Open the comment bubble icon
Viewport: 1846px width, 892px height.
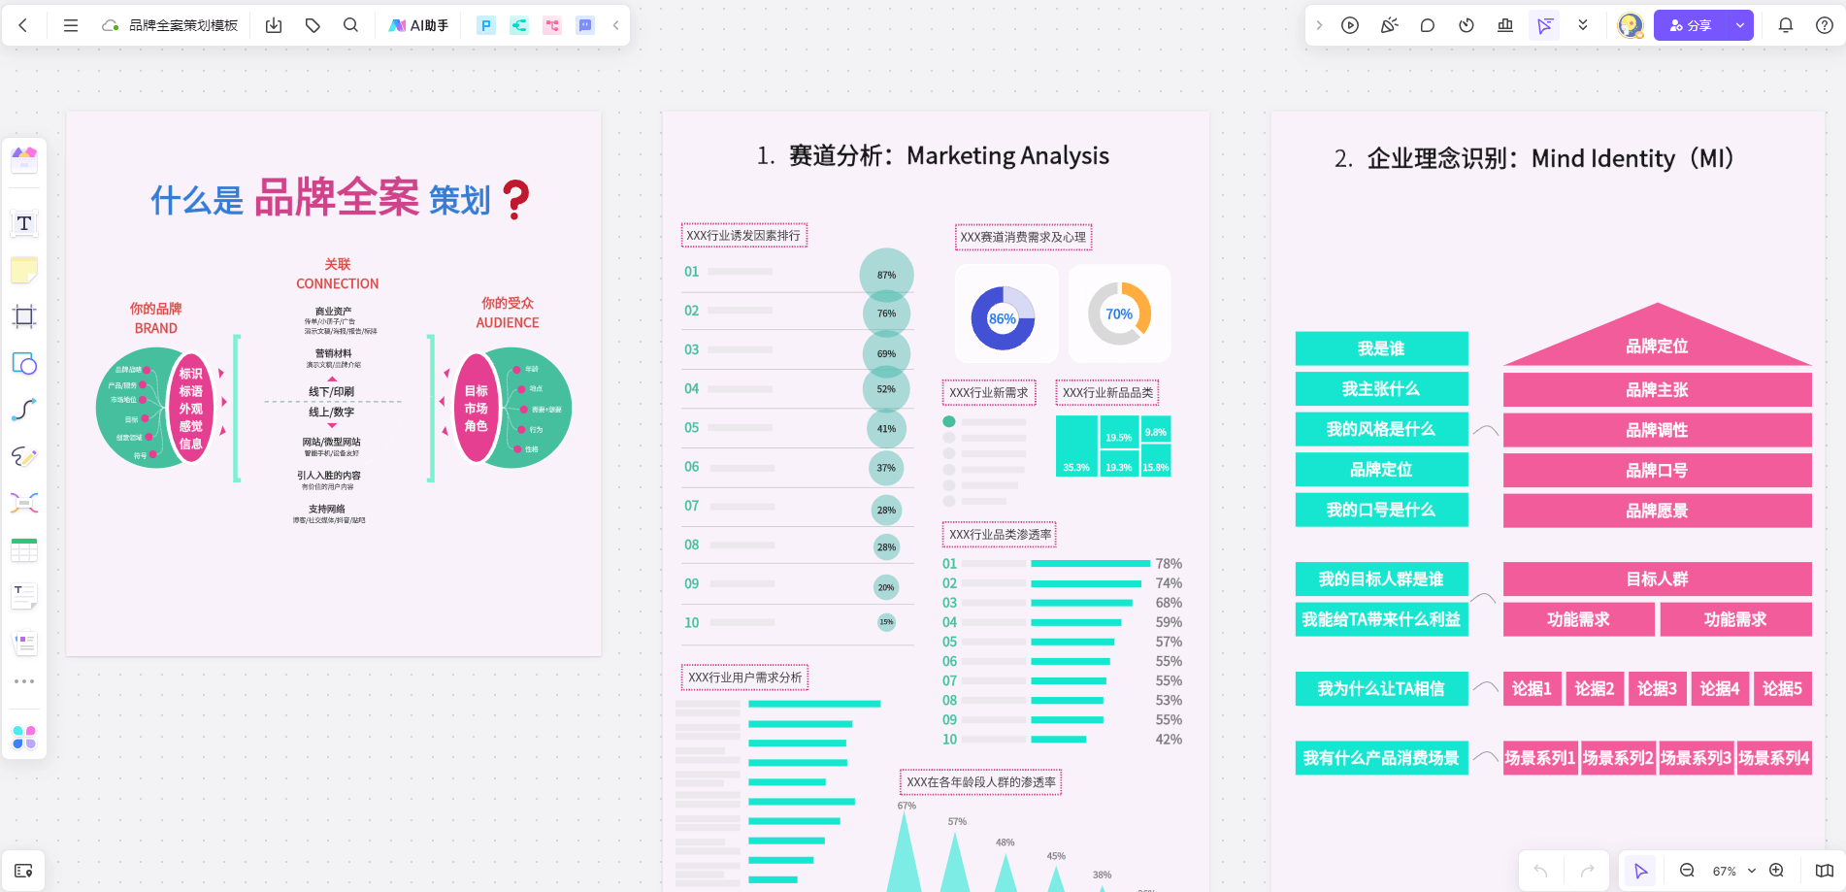(1428, 25)
